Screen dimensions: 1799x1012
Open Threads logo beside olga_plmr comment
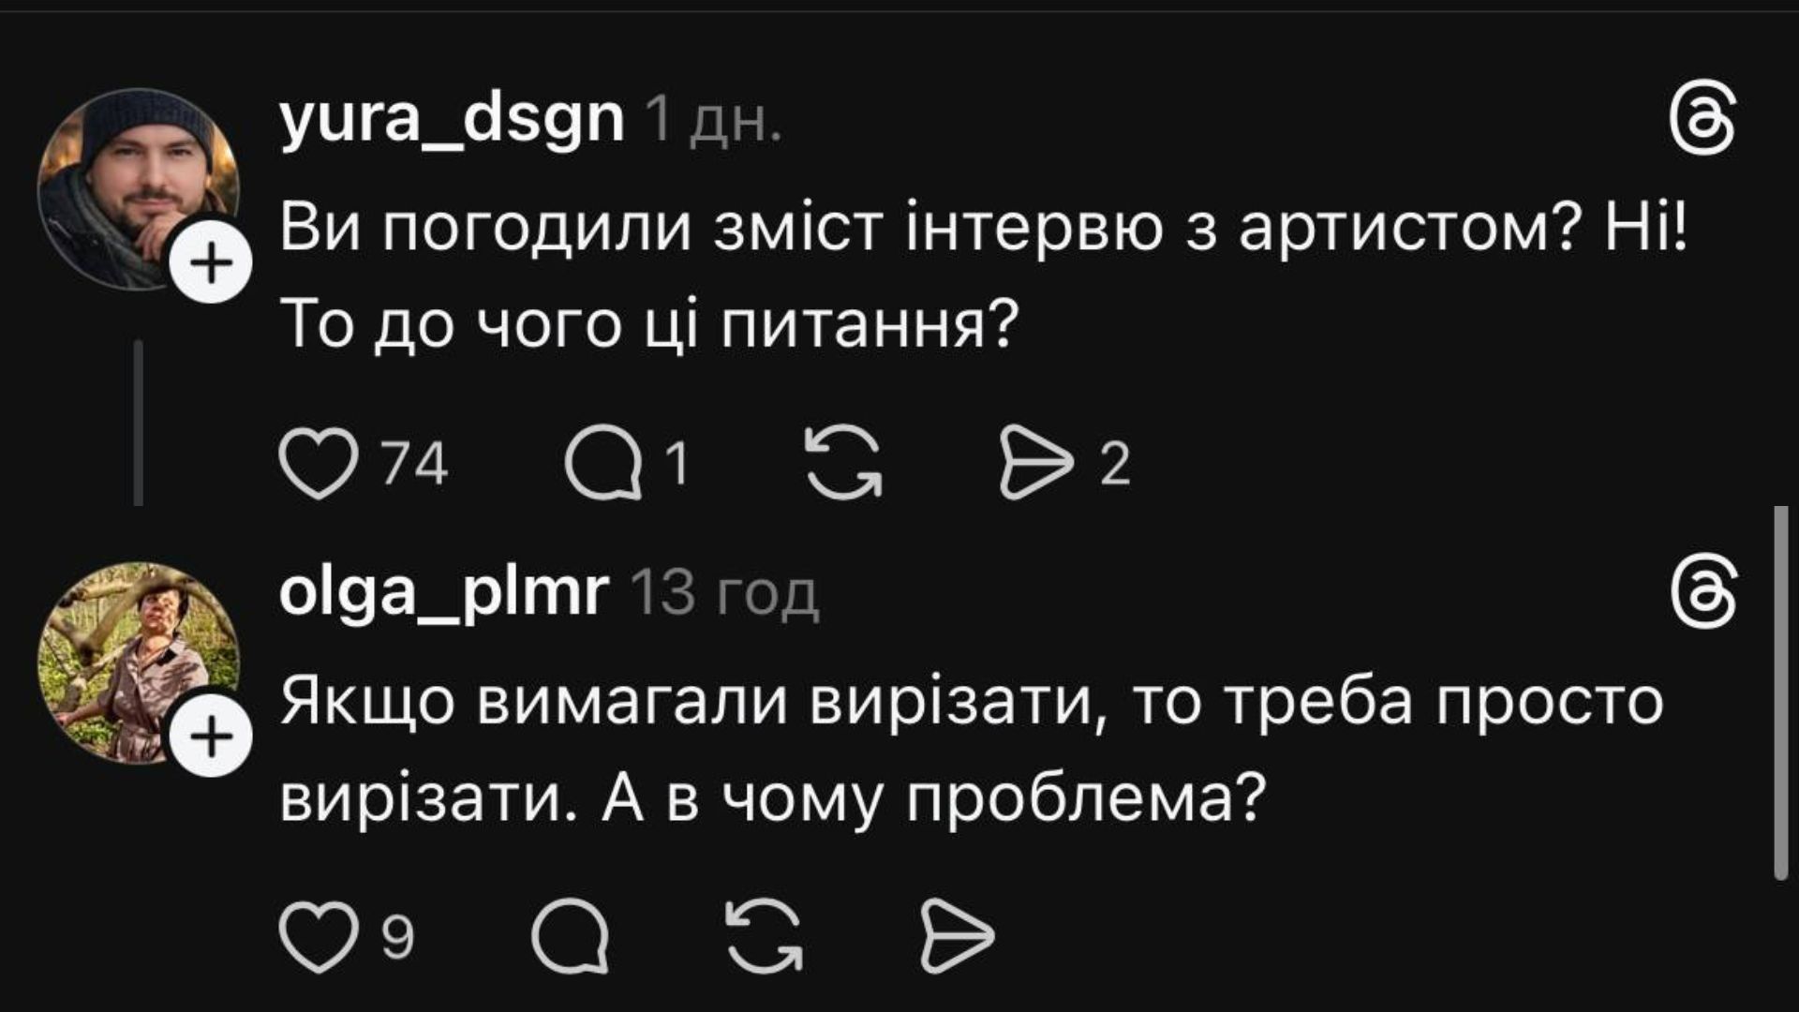[x=1703, y=595]
